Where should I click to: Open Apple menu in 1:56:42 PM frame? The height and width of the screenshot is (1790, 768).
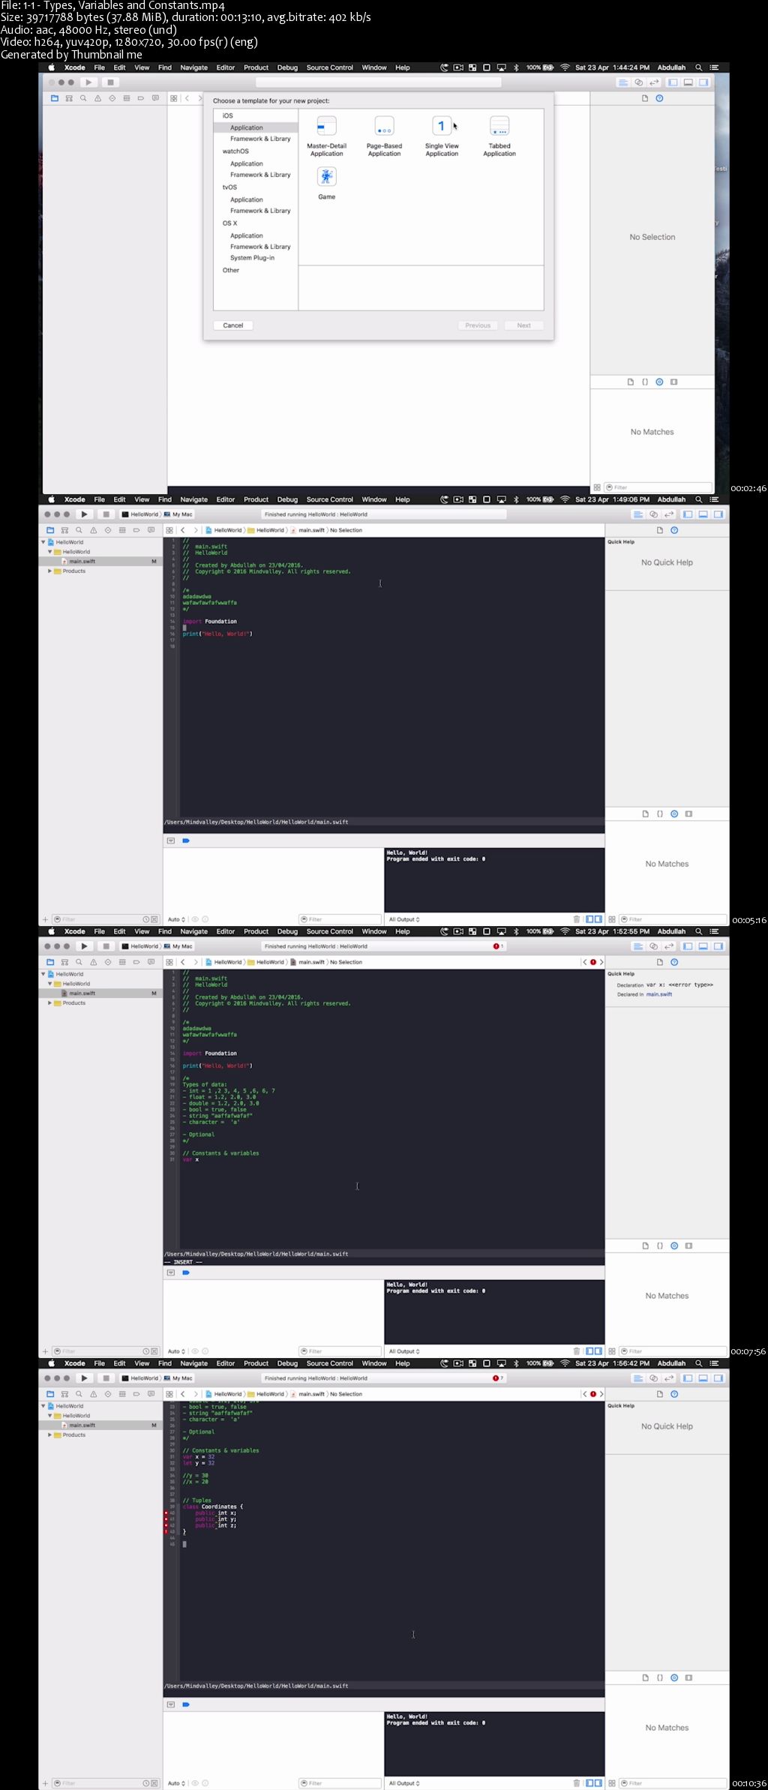click(x=52, y=1363)
